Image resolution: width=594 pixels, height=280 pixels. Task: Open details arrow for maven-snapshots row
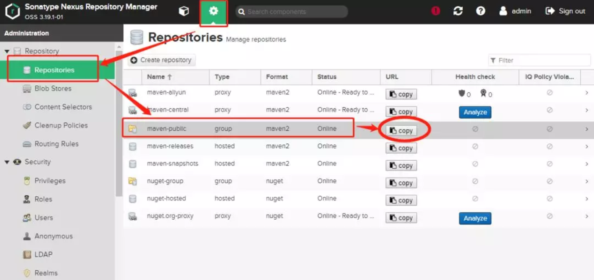point(587,164)
